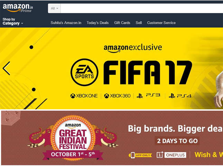Click the EA Sports circular logo
The image size is (223, 166).
point(84,72)
